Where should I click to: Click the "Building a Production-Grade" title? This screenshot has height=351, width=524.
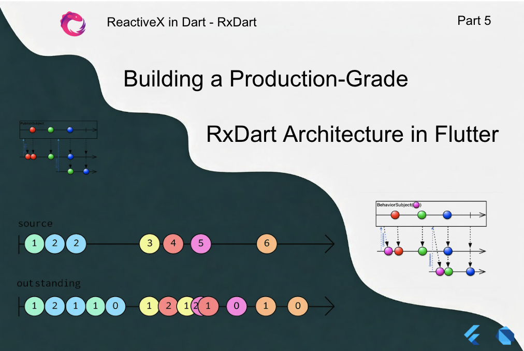[x=266, y=79]
